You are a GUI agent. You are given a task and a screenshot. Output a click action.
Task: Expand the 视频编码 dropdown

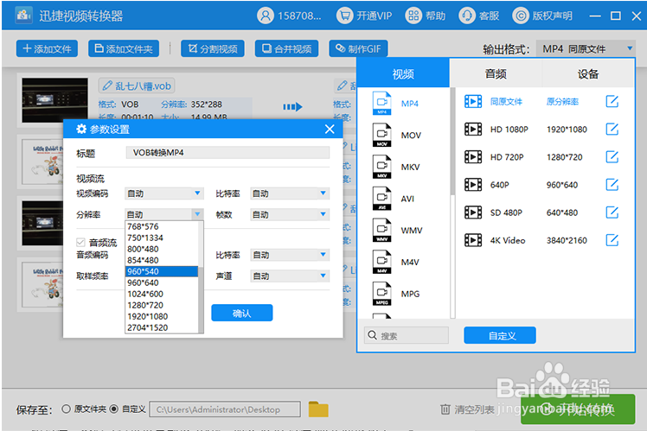197,193
